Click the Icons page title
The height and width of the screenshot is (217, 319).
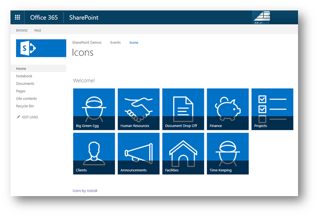[82, 53]
